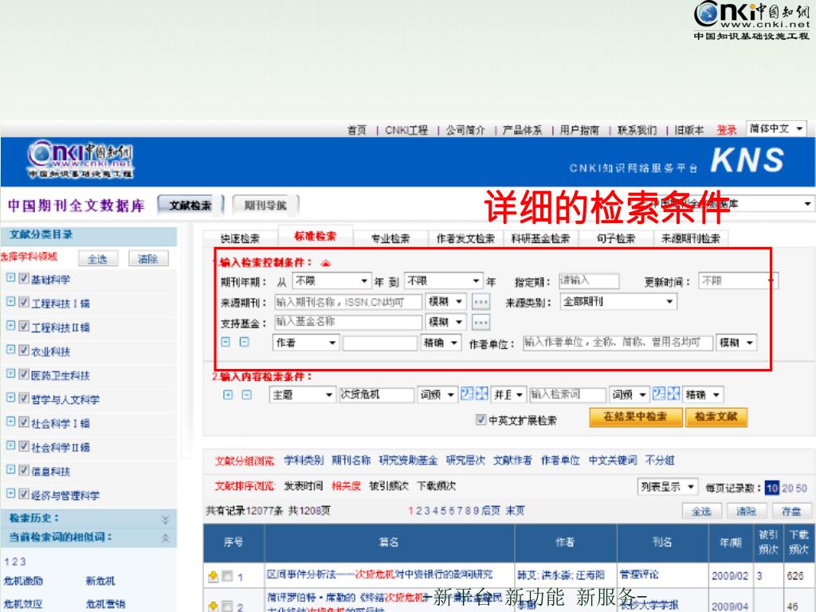Viewport: 816px width, 612px height.
Task: Expand the 检索历史 panel
Action: point(166,520)
